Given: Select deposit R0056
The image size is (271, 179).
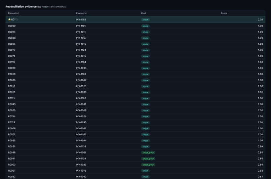Looking at the screenshot, I should tap(12, 74).
